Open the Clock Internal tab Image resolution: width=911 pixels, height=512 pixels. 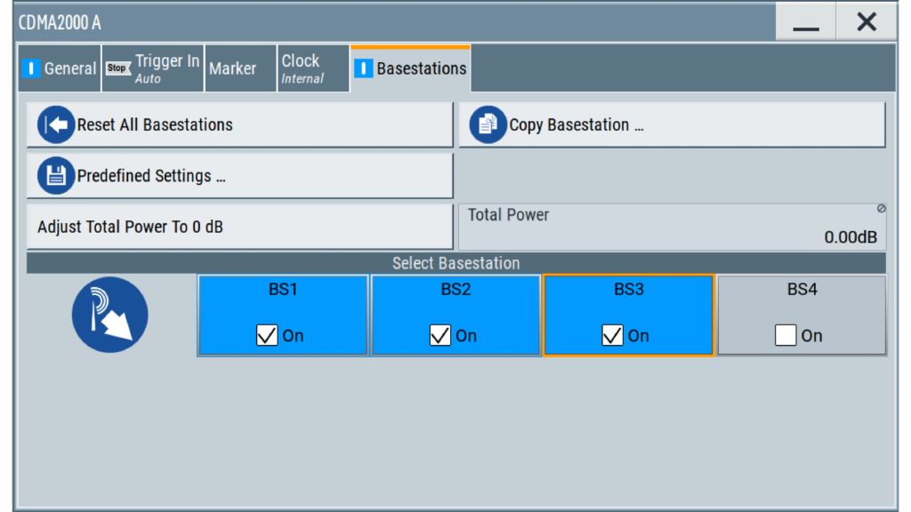[302, 68]
